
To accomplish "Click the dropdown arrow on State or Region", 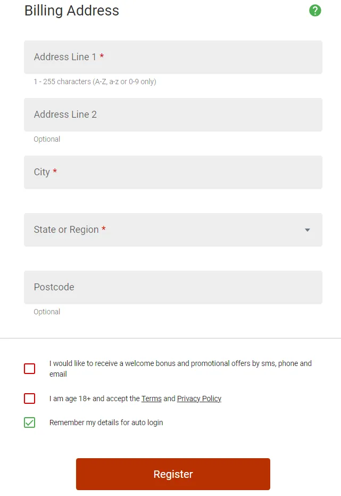I will [x=307, y=230].
